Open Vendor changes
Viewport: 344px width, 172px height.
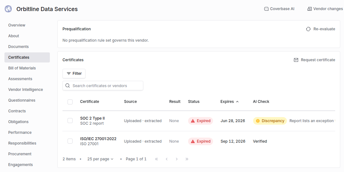click(x=325, y=9)
